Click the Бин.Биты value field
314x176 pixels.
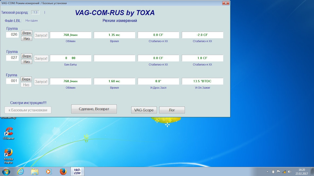tap(71, 58)
